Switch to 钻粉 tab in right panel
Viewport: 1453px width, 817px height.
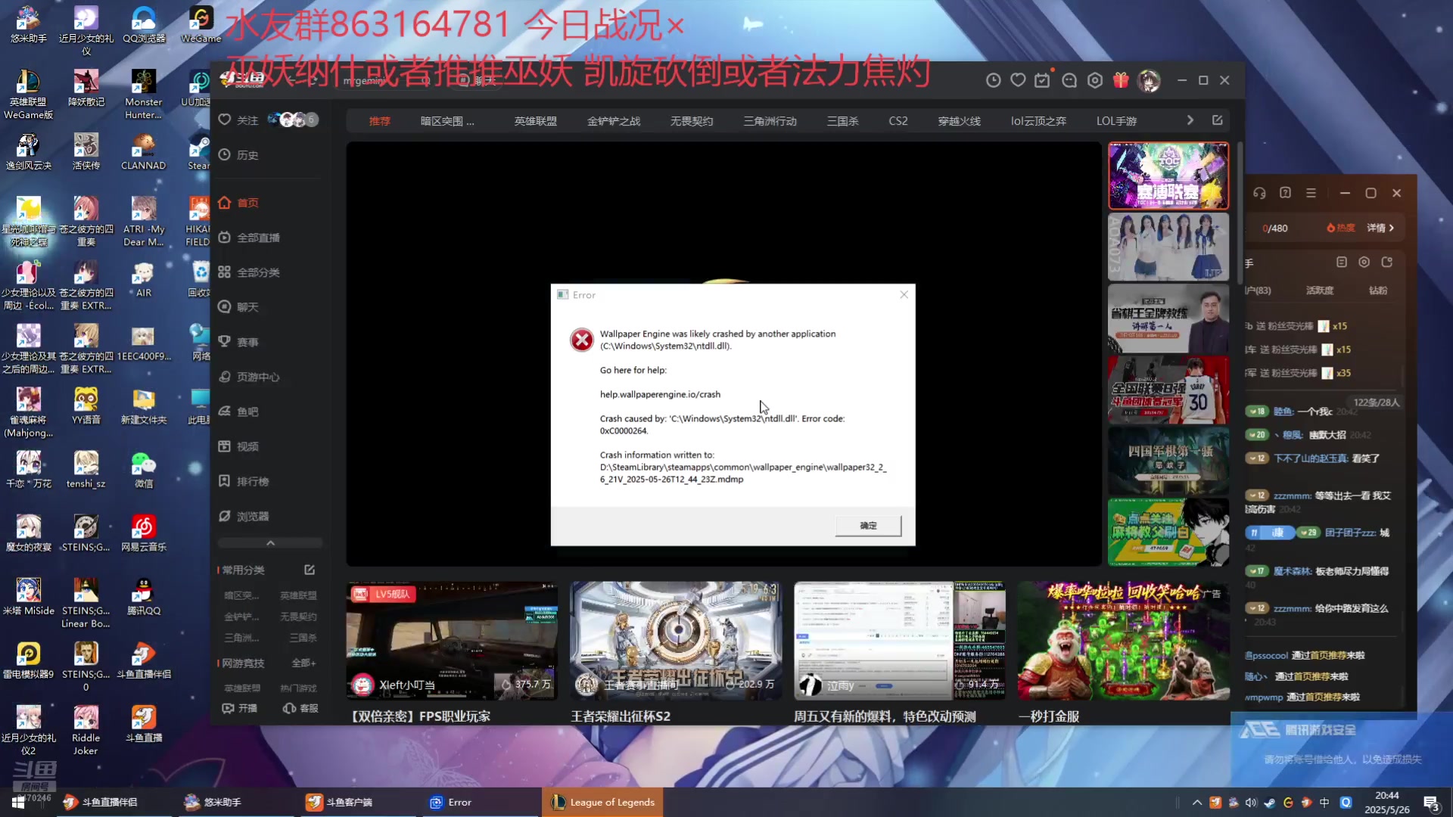coord(1378,290)
